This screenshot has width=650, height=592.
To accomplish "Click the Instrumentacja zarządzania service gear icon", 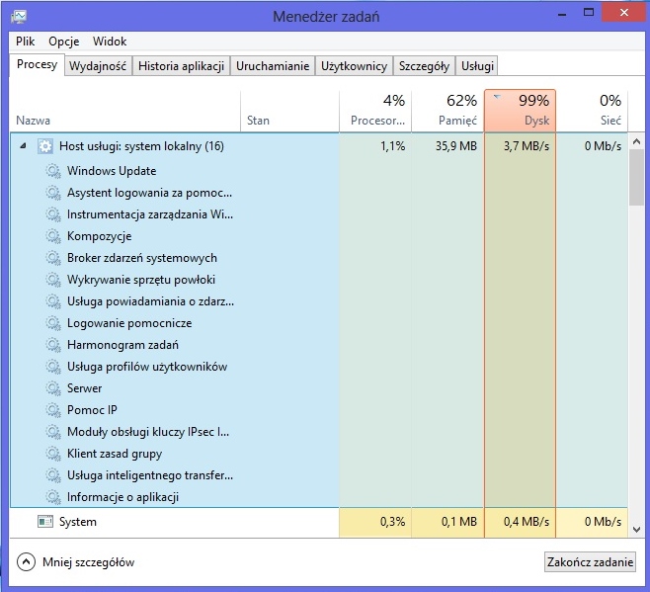I will [53, 214].
